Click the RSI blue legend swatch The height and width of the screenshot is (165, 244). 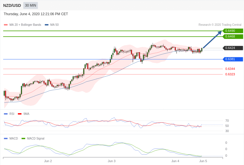[6, 114]
